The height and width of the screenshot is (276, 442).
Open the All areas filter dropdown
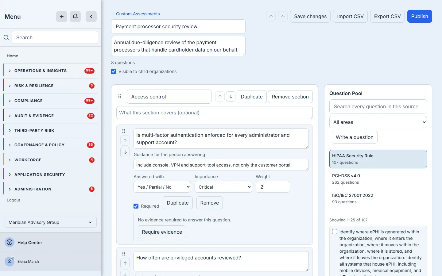pos(378,122)
